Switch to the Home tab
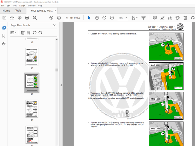 (6, 11)
